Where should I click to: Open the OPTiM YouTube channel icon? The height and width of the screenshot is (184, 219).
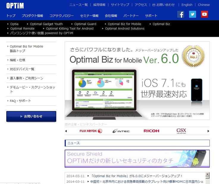(204, 14)
